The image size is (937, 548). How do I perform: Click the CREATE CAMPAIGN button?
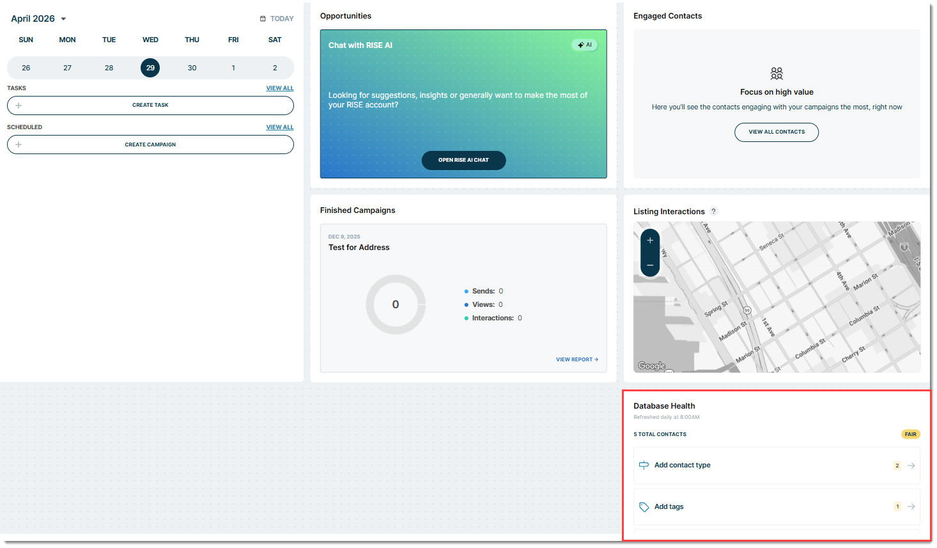point(150,145)
